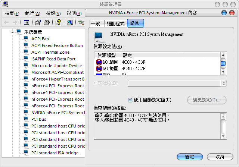Click the large computer icon in properties dialog
The image size is (239, 167).
coord(99,38)
